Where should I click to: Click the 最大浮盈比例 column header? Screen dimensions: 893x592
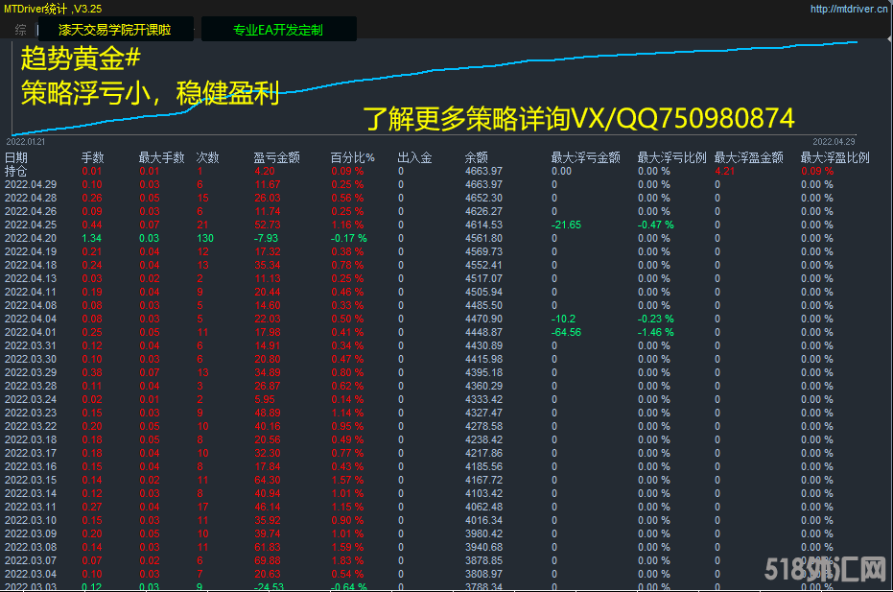click(834, 157)
